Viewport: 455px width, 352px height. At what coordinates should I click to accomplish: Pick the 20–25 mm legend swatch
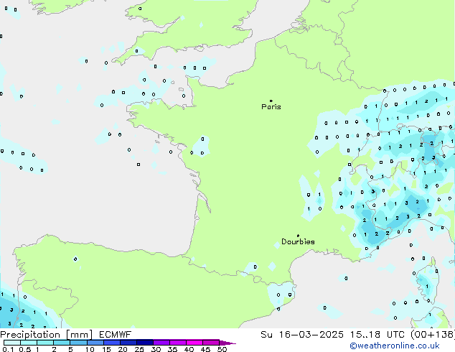[x=128, y=343]
